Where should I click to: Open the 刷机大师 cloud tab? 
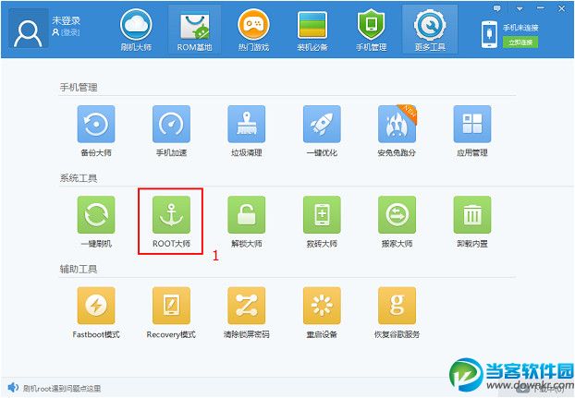[x=136, y=30]
